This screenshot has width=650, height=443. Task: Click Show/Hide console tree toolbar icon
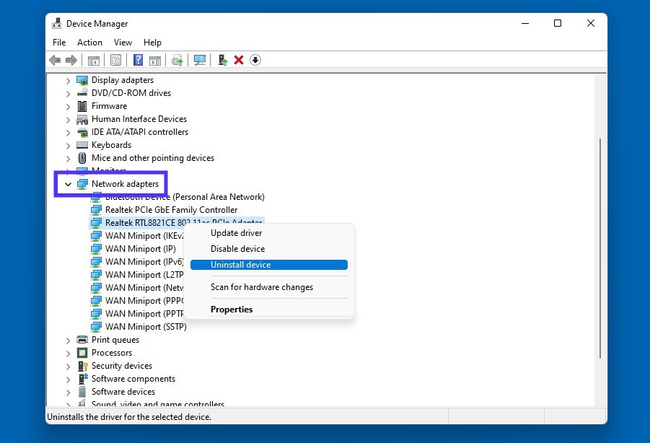click(x=93, y=60)
